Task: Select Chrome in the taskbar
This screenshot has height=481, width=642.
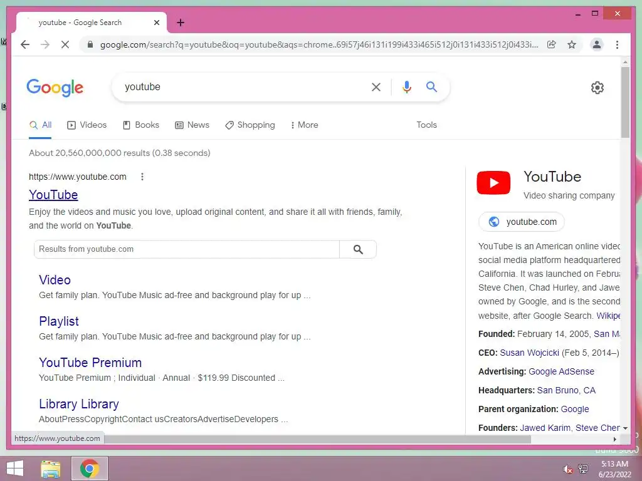Action: coord(90,468)
